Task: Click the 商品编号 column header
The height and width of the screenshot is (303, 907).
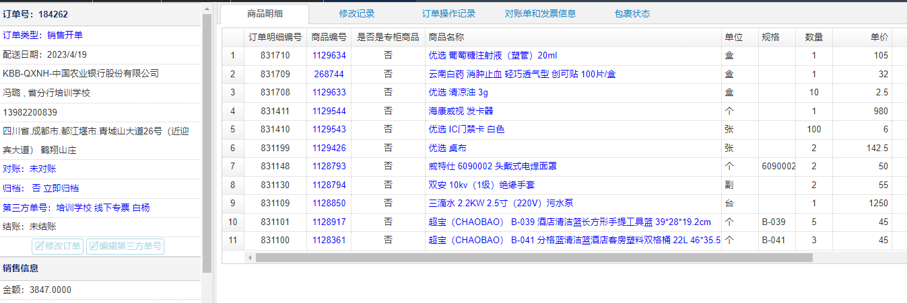Action: (329, 37)
